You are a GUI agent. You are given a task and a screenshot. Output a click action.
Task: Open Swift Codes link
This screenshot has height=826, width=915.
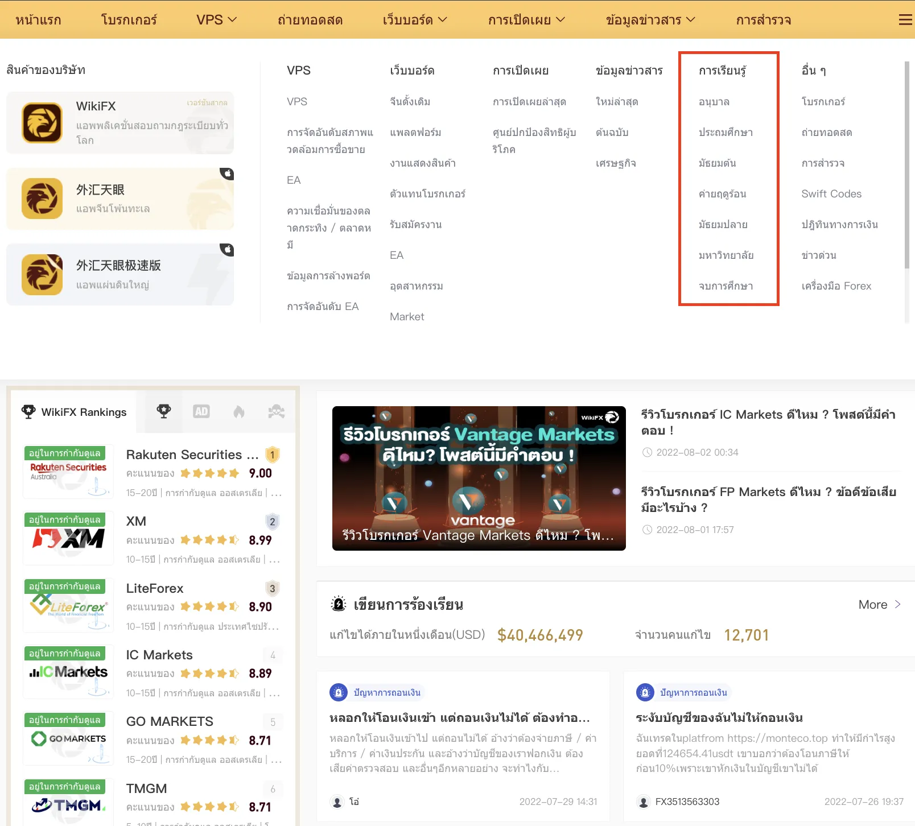tap(831, 194)
